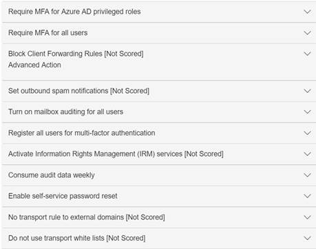Click the Advanced Action label
Image resolution: width=316 pixels, height=249 pixels.
click(34, 65)
